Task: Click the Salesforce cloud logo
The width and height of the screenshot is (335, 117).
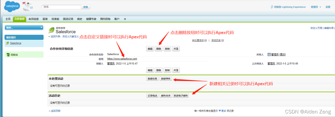Action: click(12, 6)
